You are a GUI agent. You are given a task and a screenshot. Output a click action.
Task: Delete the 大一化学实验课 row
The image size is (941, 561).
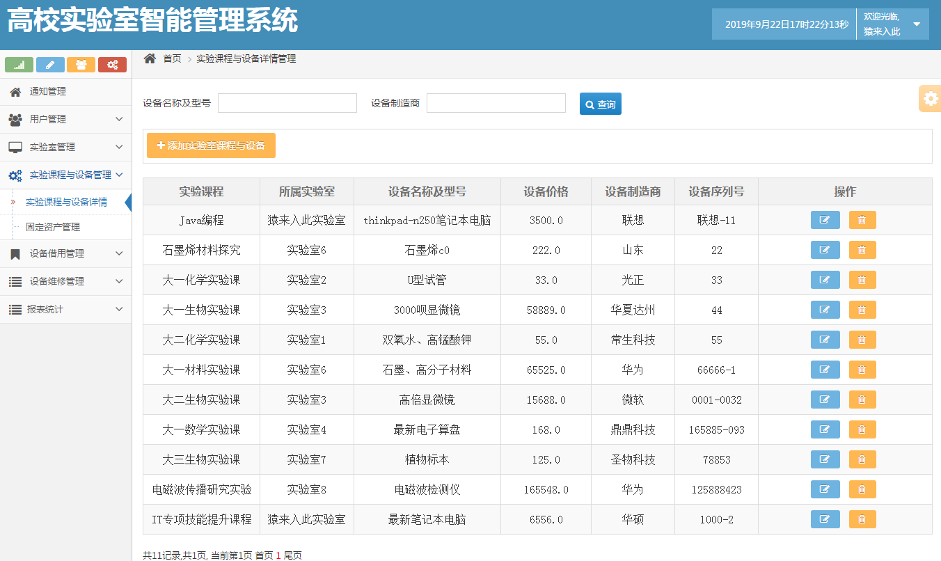click(862, 280)
